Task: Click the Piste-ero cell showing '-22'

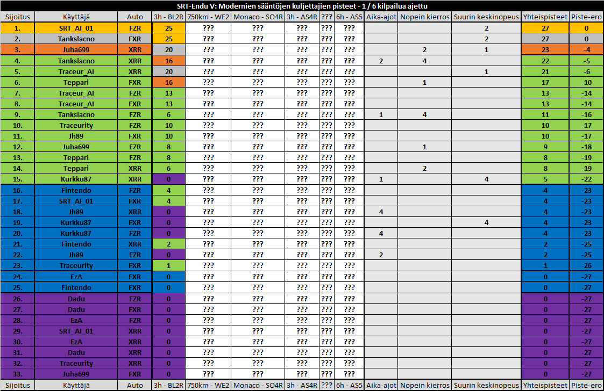Action: pos(586,179)
